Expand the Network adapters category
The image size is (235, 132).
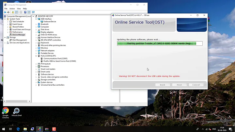click(x=36, y=51)
